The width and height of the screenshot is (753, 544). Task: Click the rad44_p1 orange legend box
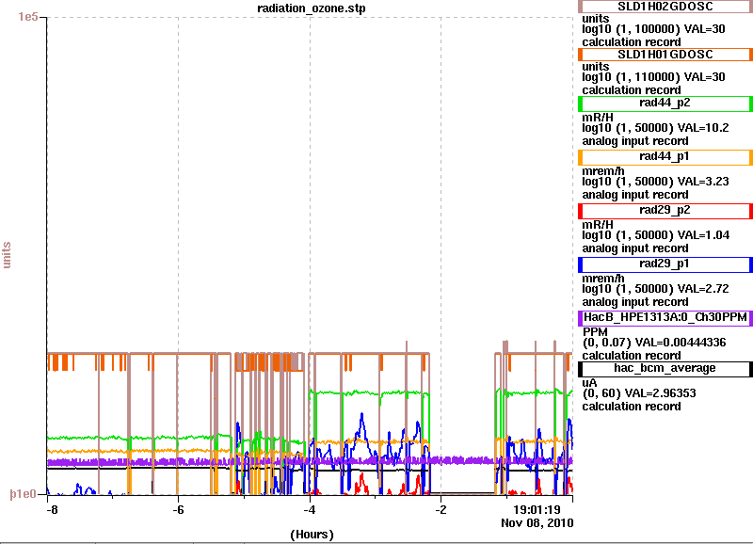click(665, 157)
